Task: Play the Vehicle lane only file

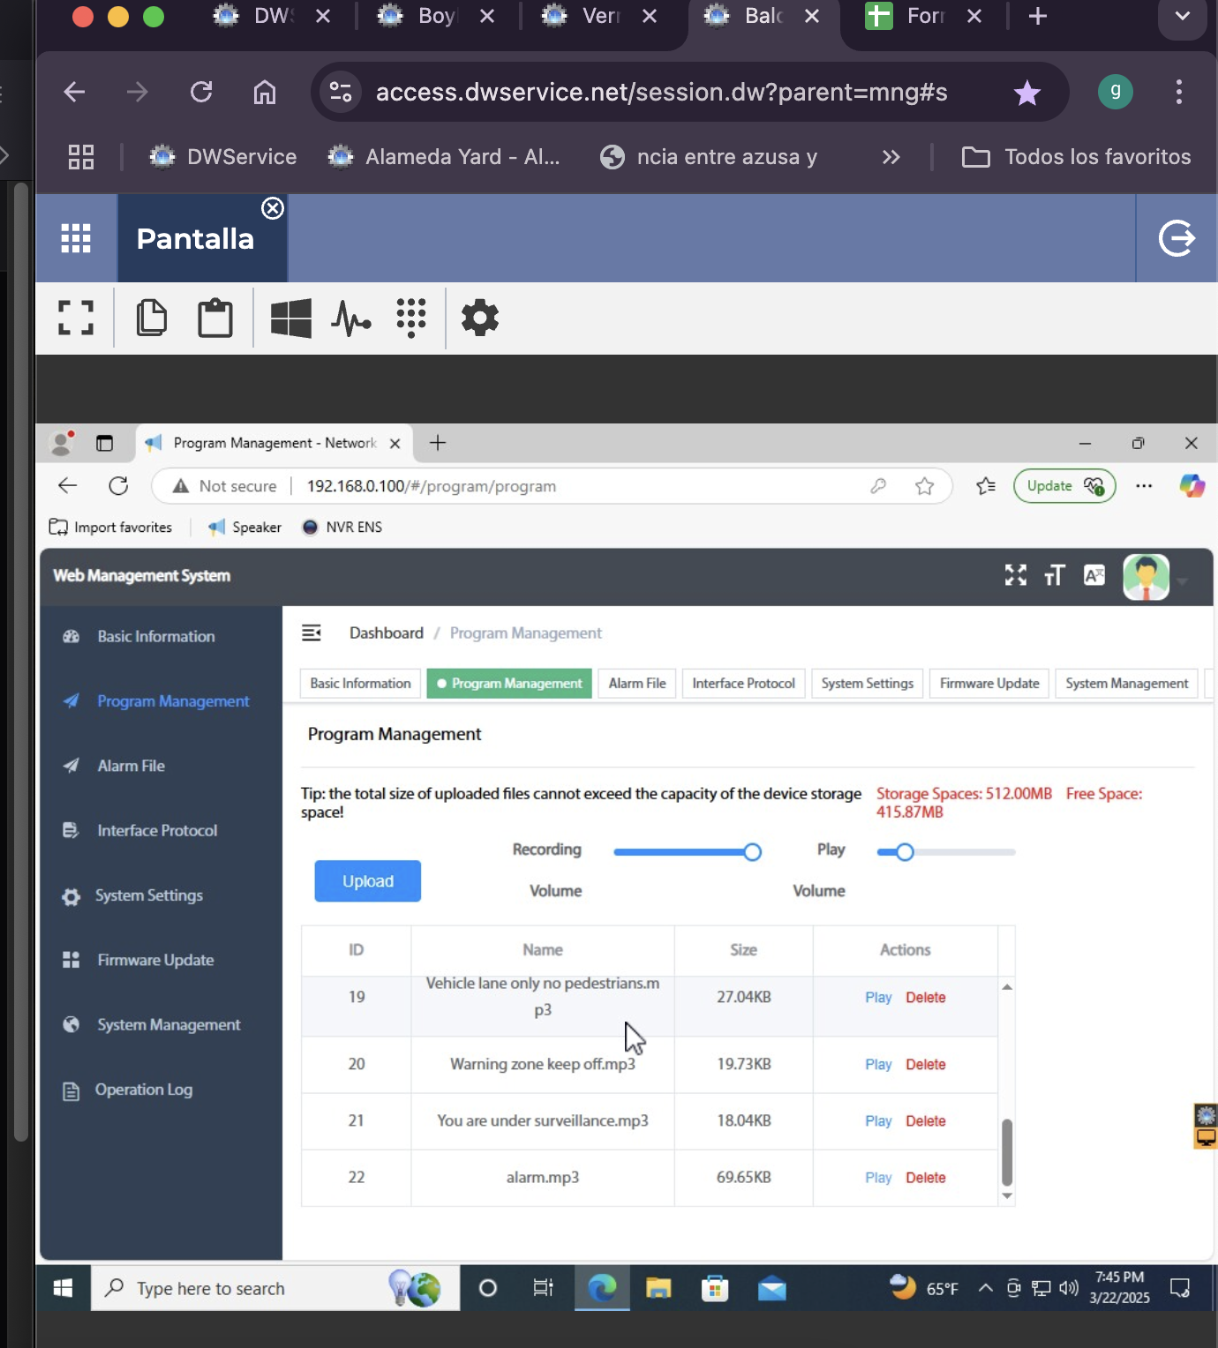Action: click(x=878, y=997)
